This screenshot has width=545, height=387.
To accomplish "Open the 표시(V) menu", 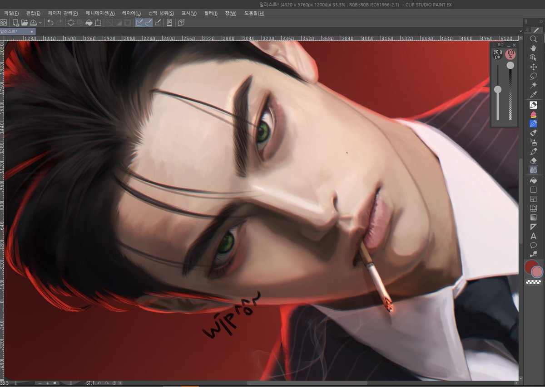I will [x=189, y=14].
